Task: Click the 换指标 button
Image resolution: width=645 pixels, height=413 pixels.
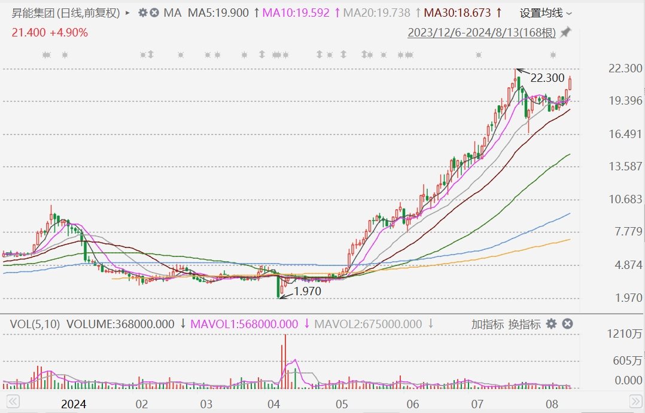Action: tap(524, 324)
